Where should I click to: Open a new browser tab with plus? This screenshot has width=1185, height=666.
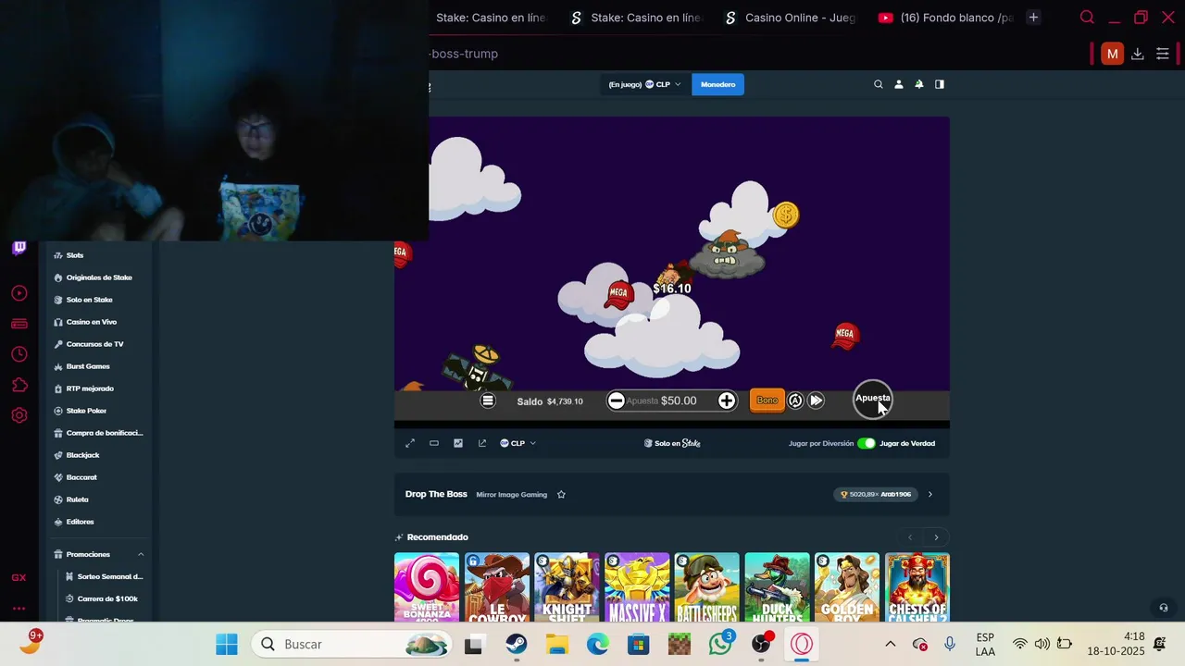click(1033, 18)
